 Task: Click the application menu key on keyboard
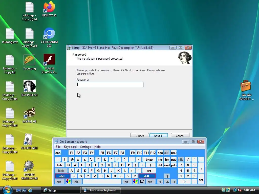coord(142,182)
